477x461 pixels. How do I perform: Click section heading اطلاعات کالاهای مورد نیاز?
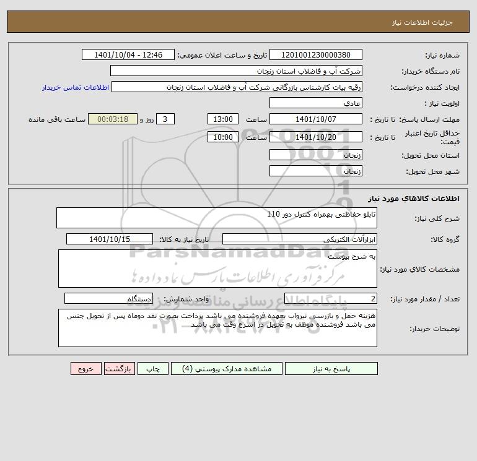(414, 199)
